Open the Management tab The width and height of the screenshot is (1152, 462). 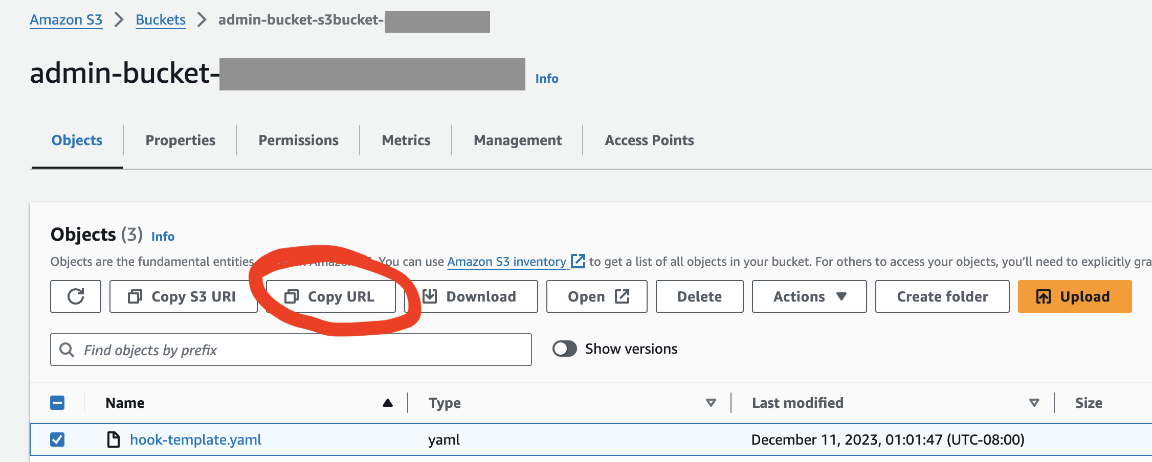tap(518, 140)
